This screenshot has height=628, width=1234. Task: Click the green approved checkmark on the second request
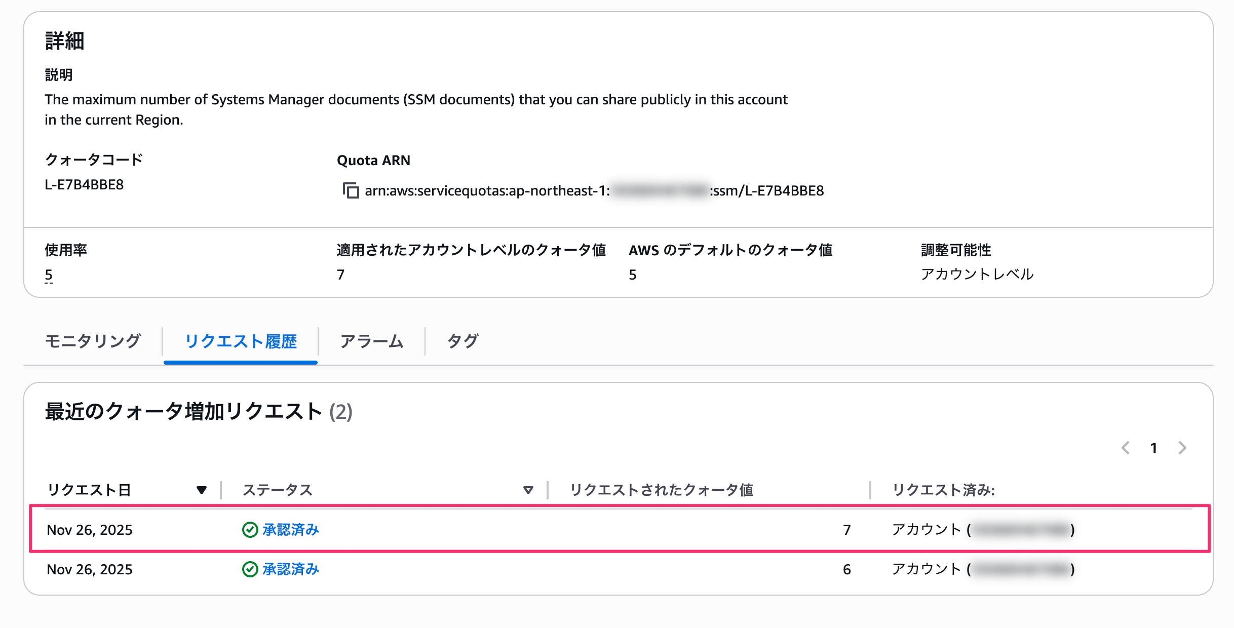(249, 569)
